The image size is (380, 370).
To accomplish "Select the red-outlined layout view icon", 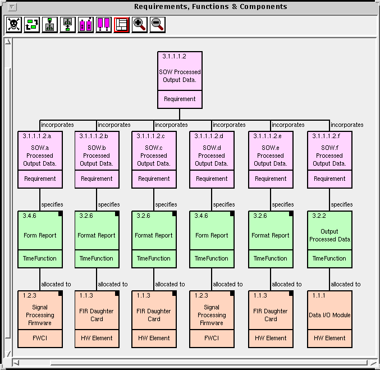I will click(x=122, y=25).
